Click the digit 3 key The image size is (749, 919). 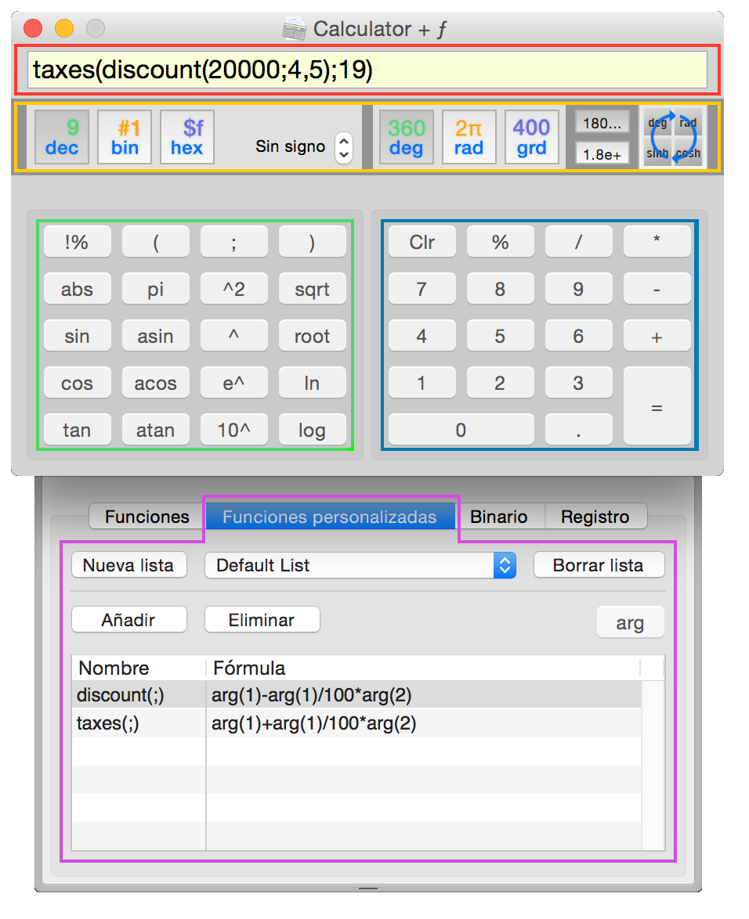578,383
